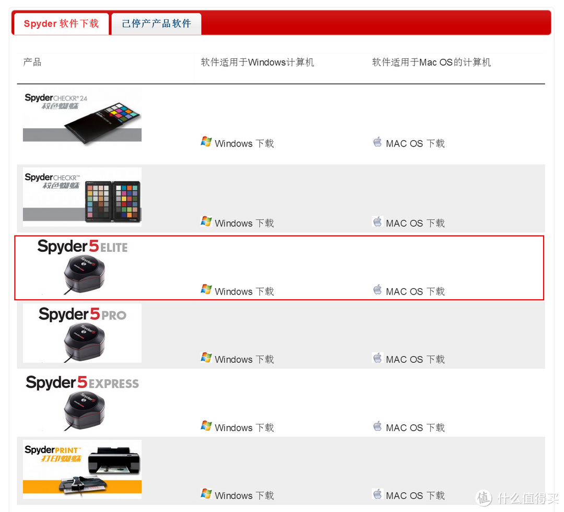This screenshot has width=564, height=512.
Task: Click Apple icon in SpyderCHECKR row
Action: pyautogui.click(x=378, y=222)
